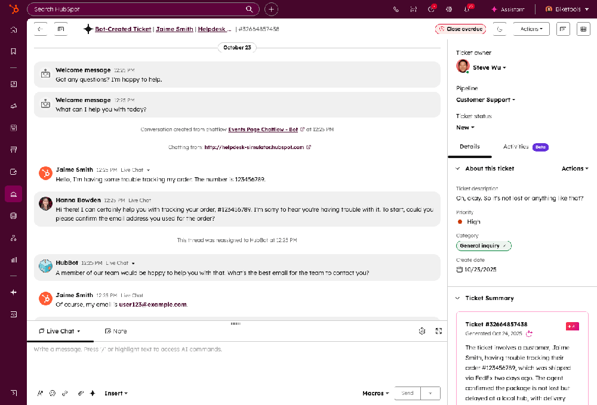Viewport: 597px width, 405px height.
Task: Open About this ticket Actions dropdown
Action: coord(575,168)
